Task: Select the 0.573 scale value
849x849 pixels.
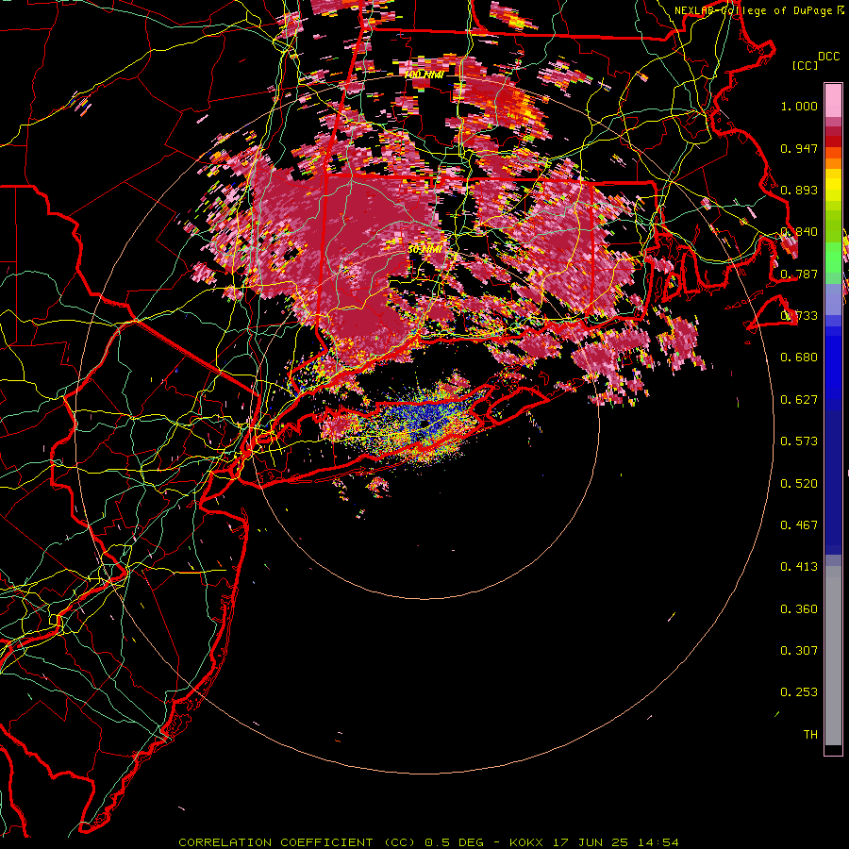Action: [799, 441]
